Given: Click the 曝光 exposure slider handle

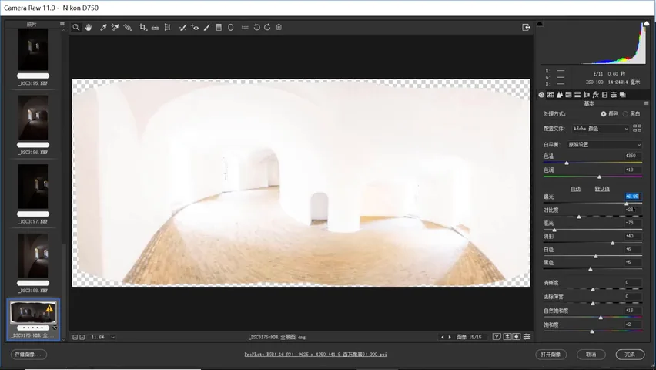Looking at the screenshot, I should tap(626, 203).
